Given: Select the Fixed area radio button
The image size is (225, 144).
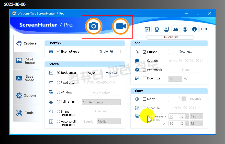Looking at the screenshot, I should (x=58, y=82).
